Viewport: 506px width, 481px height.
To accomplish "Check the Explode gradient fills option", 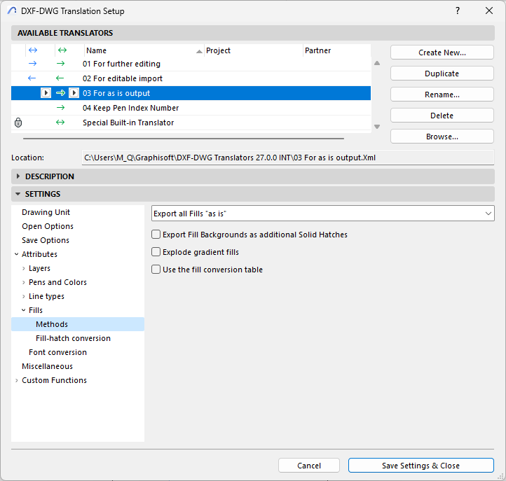I will (x=156, y=252).
